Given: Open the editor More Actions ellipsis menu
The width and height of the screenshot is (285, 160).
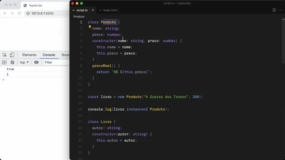Looking at the screenshot, I should coord(280,10).
